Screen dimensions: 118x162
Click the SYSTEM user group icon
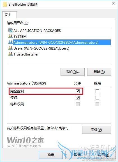[x=11, y=36]
